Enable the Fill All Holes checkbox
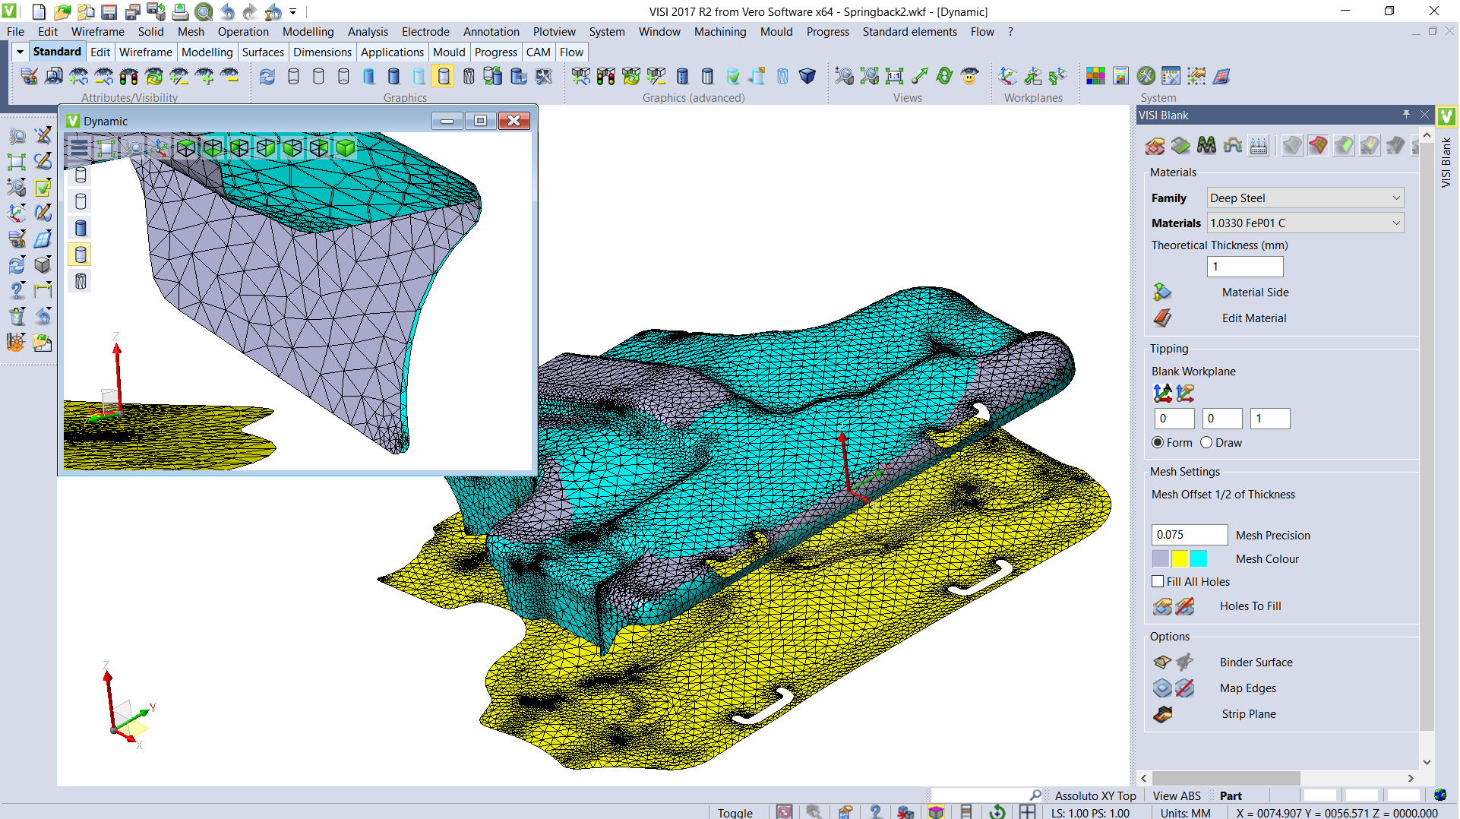 (1158, 582)
